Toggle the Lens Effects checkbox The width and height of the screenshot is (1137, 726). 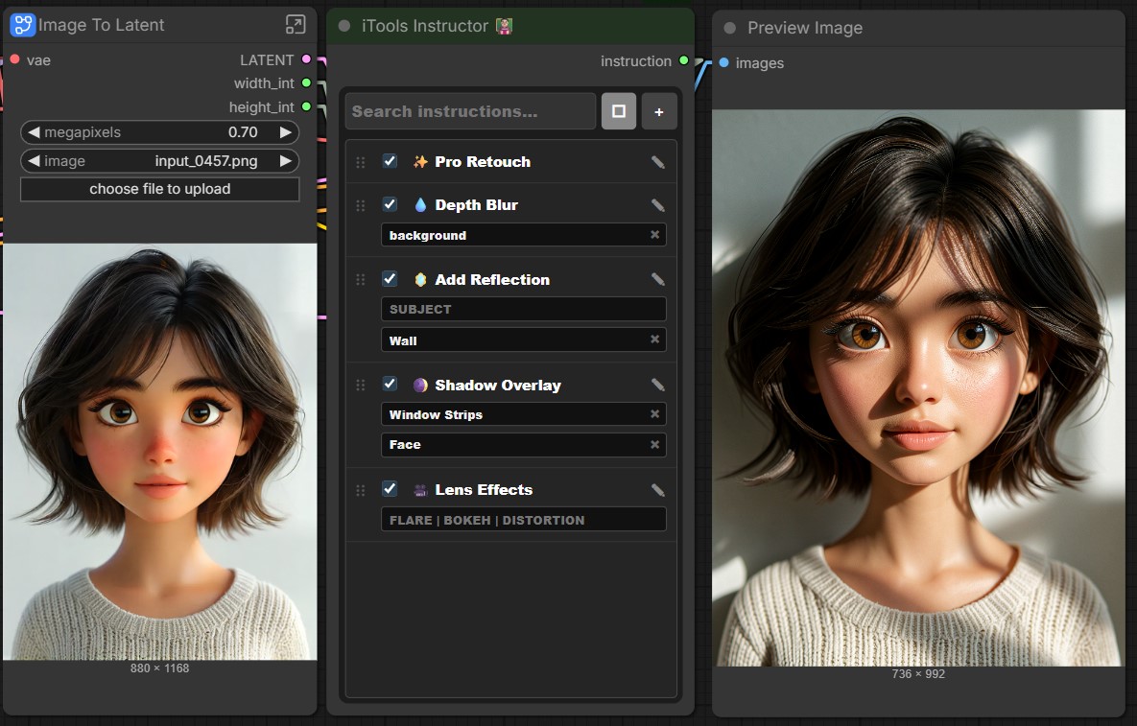pyautogui.click(x=390, y=488)
